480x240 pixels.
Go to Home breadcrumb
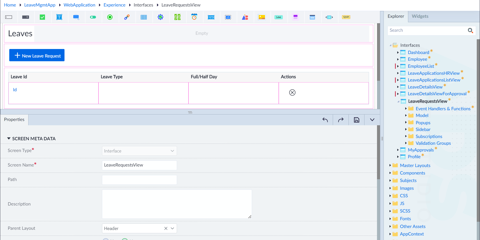click(x=10, y=5)
